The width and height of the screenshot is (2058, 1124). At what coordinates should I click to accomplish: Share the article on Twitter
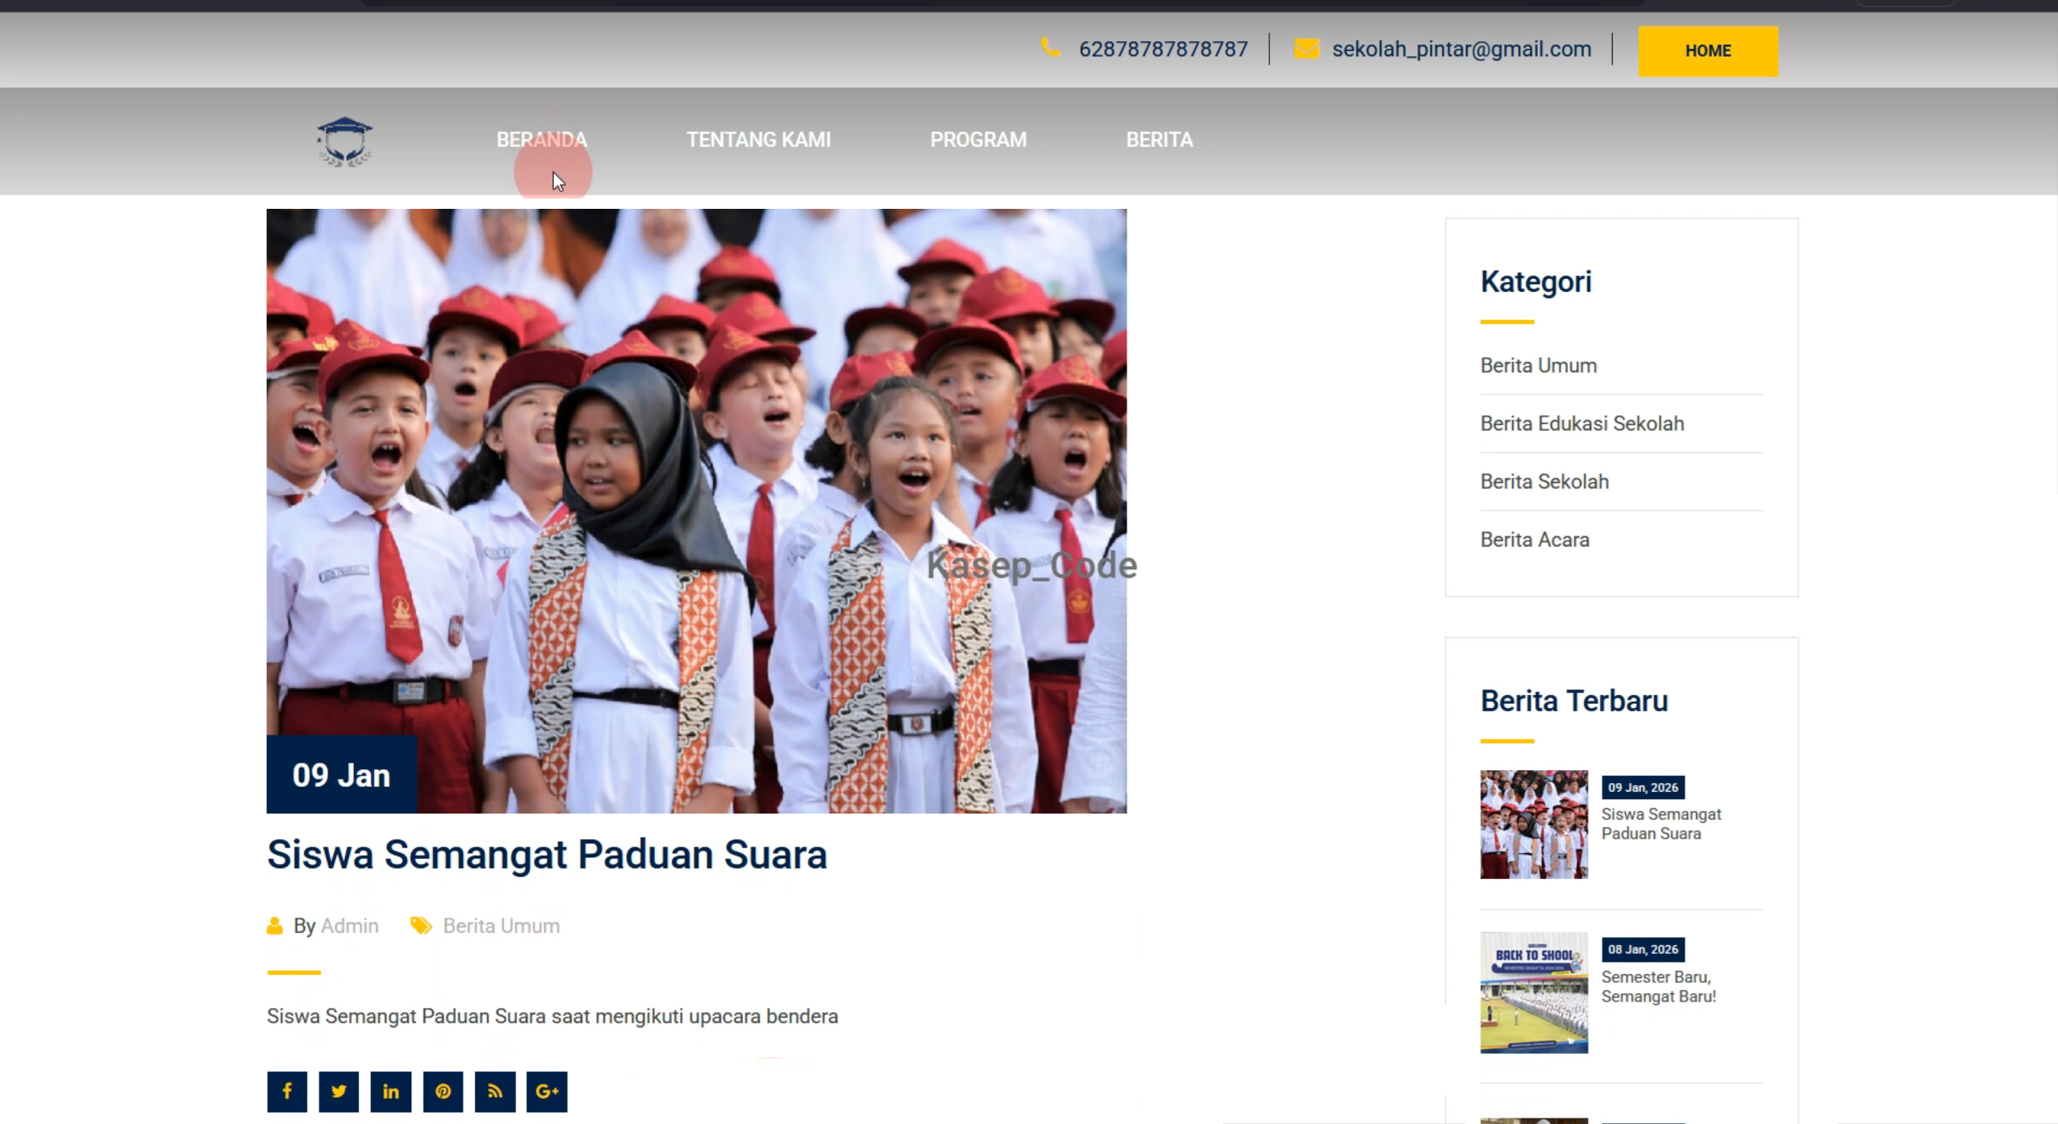pyautogui.click(x=339, y=1091)
